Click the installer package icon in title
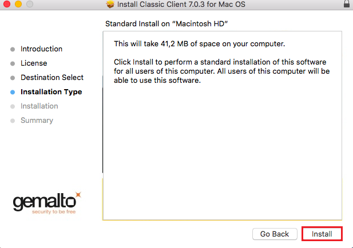 point(110,4)
